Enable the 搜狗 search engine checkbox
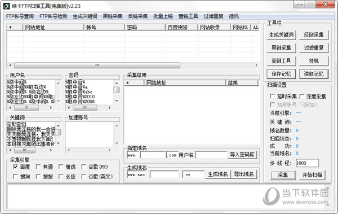Screen dimensions: 338x214 point(15,176)
